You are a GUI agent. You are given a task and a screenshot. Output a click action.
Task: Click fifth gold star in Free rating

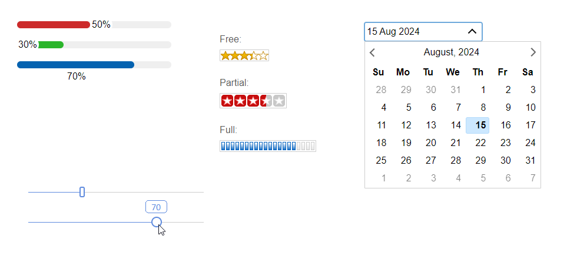click(x=264, y=56)
